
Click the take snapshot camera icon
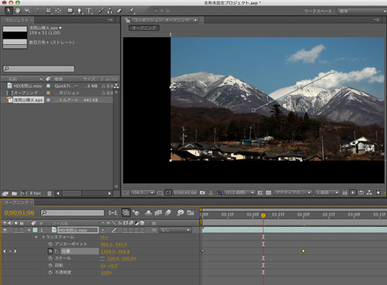[203, 192]
